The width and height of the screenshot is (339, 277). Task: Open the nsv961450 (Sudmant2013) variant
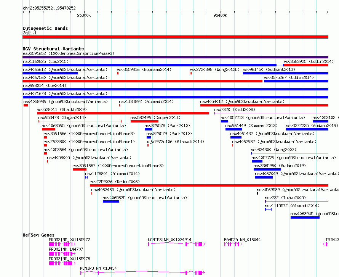click(269, 69)
